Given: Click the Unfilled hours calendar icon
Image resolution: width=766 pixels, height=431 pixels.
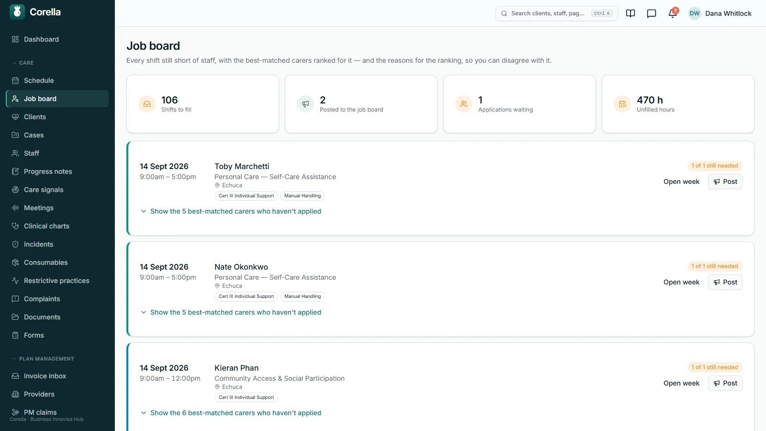Looking at the screenshot, I should [622, 104].
